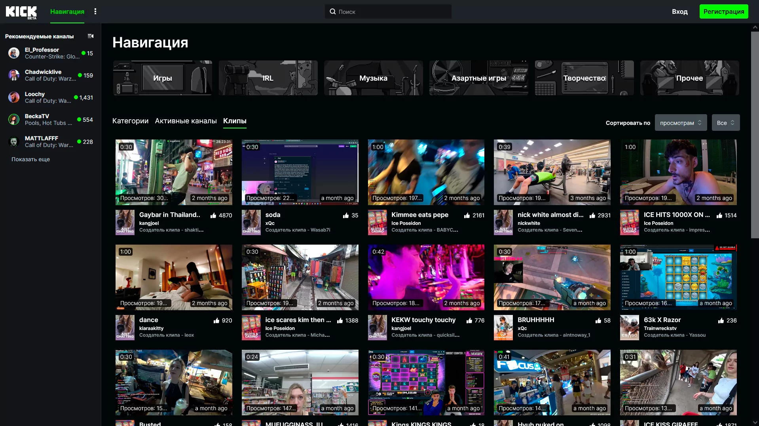Open MATTLAFFF in recommended channels
Viewport: 759px width, 426px height.
tap(51, 141)
